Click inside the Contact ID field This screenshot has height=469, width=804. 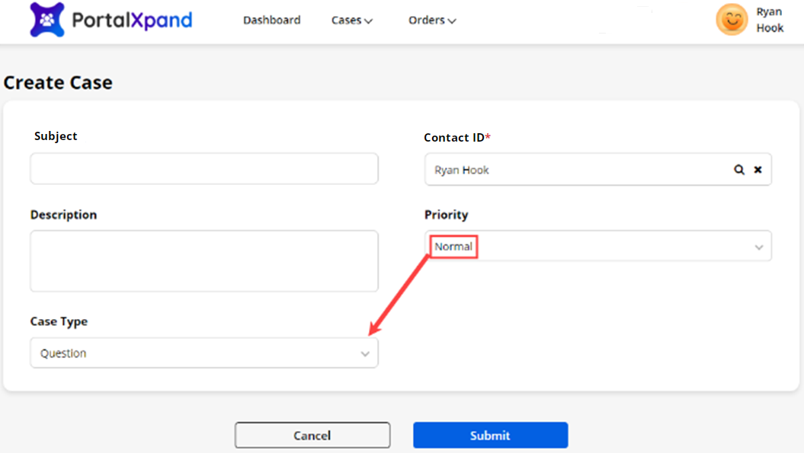click(572, 170)
